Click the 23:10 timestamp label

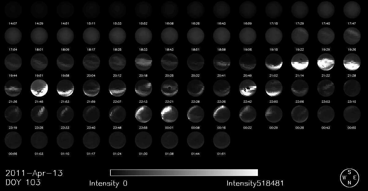pos(352,101)
